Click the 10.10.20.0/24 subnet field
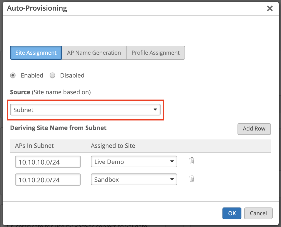Viewport: 281px width, 227px height. coord(48,180)
